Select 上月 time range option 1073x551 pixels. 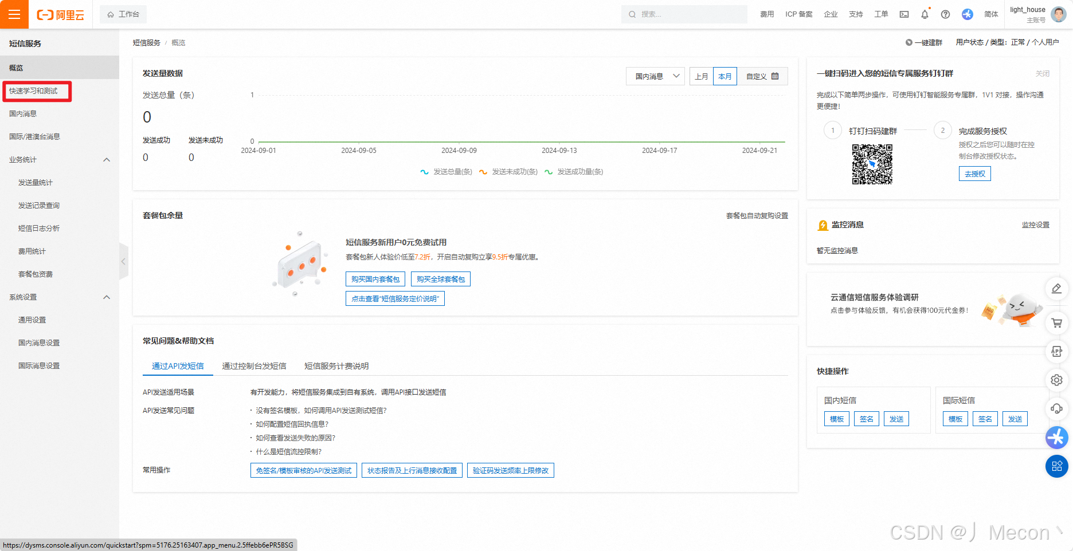coord(701,76)
